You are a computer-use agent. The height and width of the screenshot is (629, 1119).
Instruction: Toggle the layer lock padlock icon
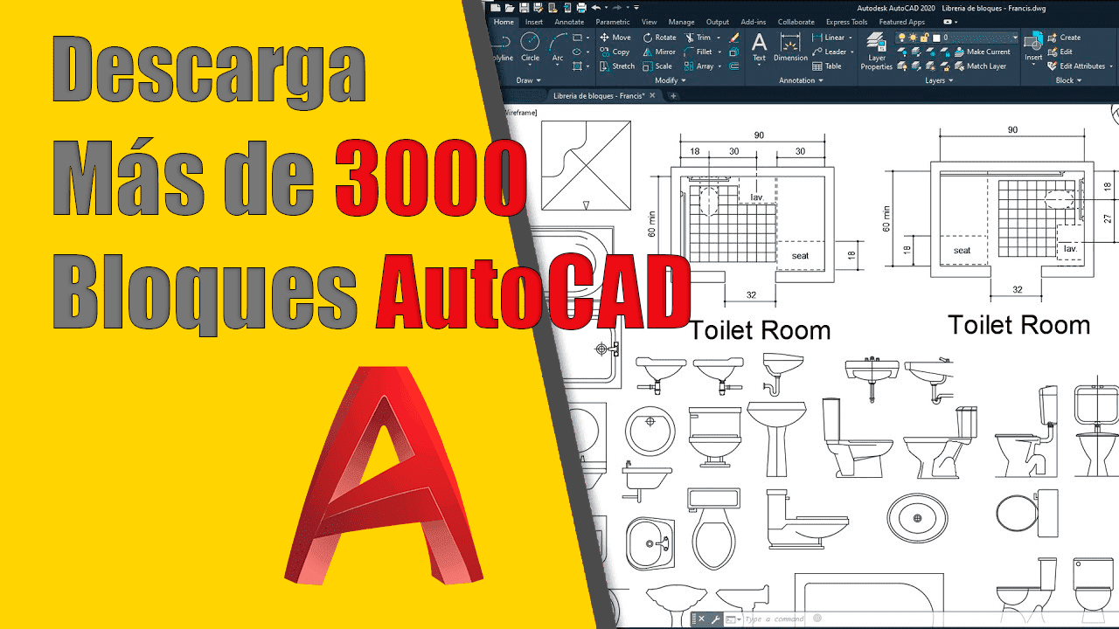point(924,38)
